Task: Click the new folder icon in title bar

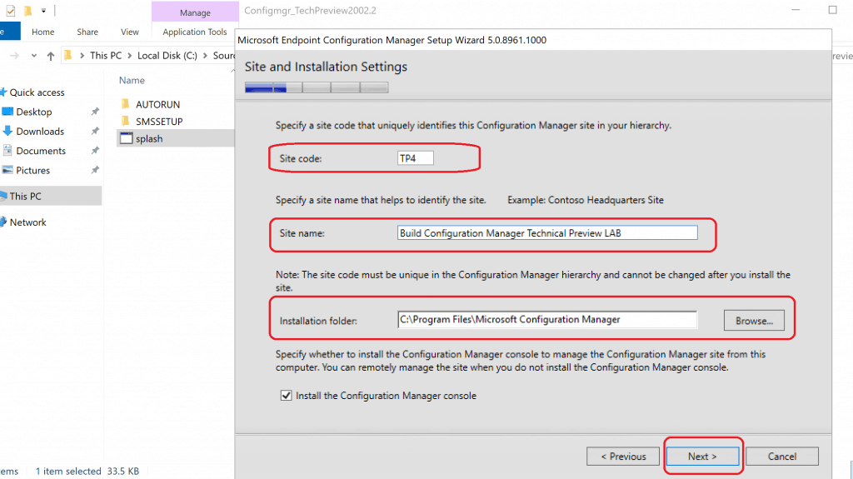Action: coord(27,11)
